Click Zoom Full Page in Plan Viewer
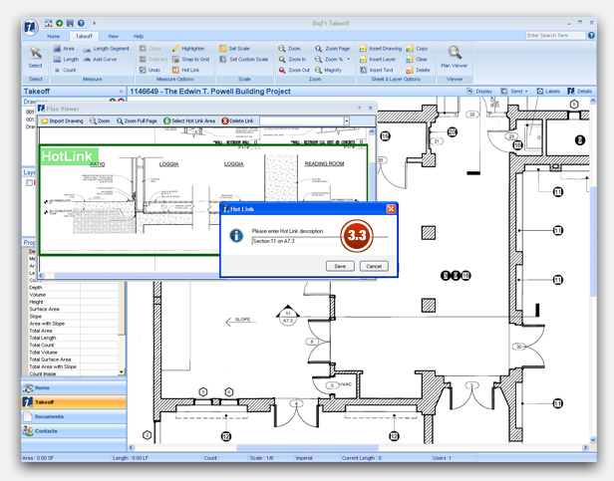The image size is (614, 481). (x=137, y=120)
